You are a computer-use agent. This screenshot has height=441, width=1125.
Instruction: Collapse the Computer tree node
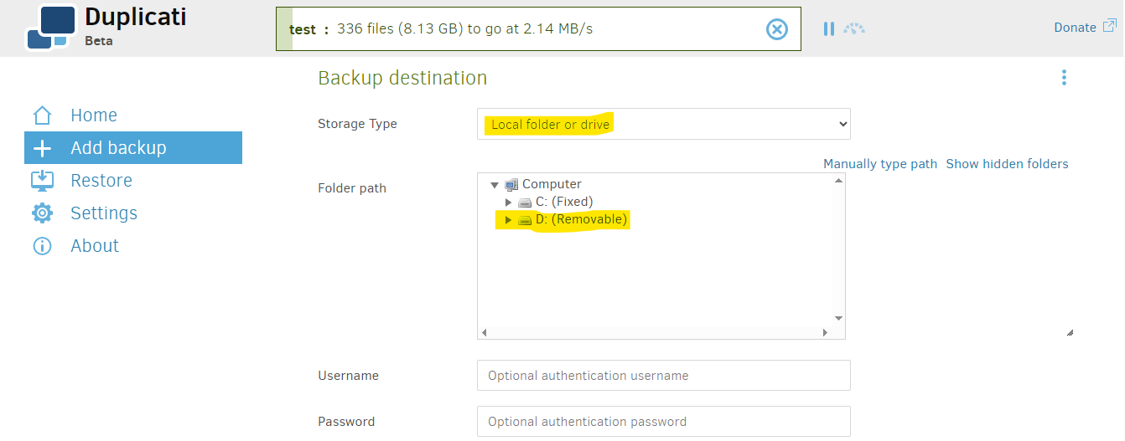pyautogui.click(x=495, y=185)
